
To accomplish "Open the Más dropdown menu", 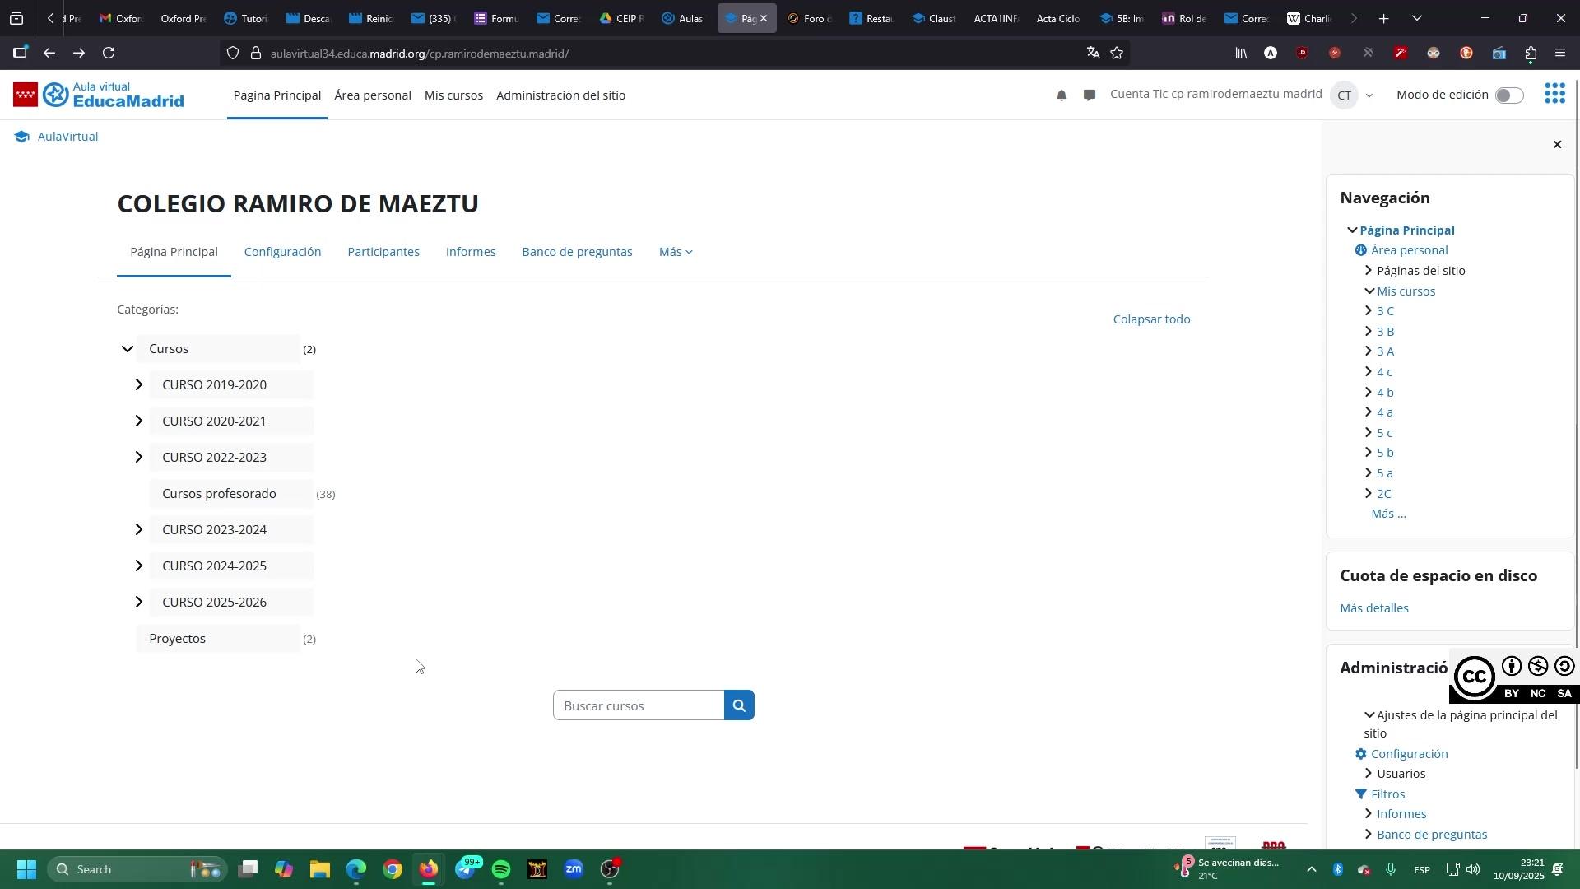I will pyautogui.click(x=675, y=252).
